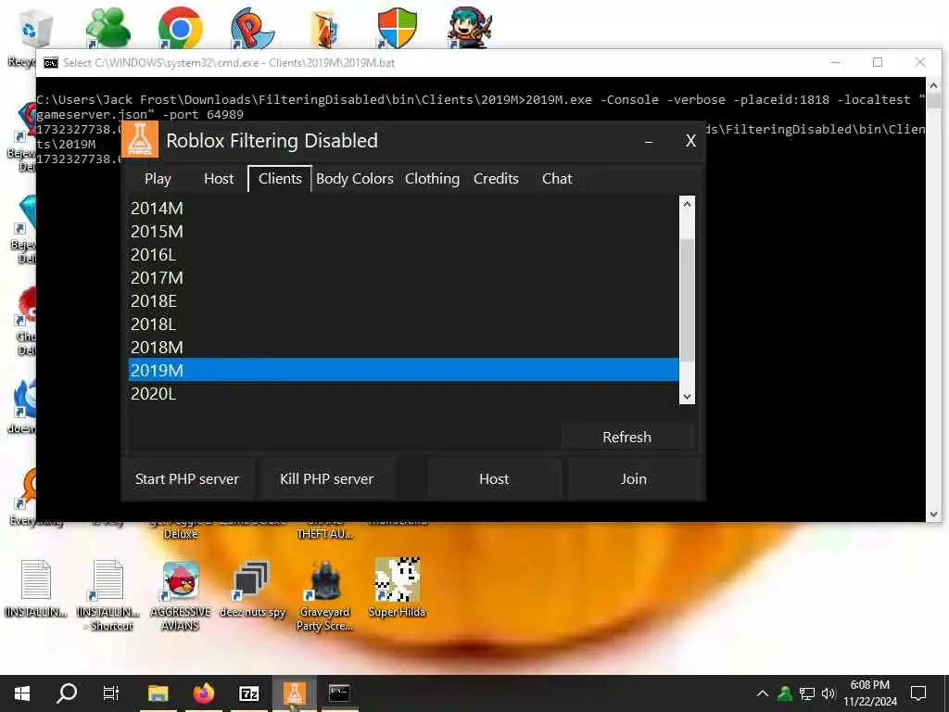This screenshot has width=949, height=712.
Task: Switch to the Host tab
Action: point(219,179)
